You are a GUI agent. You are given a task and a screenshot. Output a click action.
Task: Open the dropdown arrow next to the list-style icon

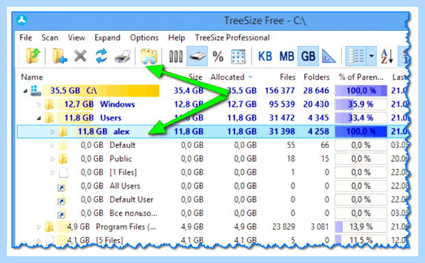click(x=372, y=56)
